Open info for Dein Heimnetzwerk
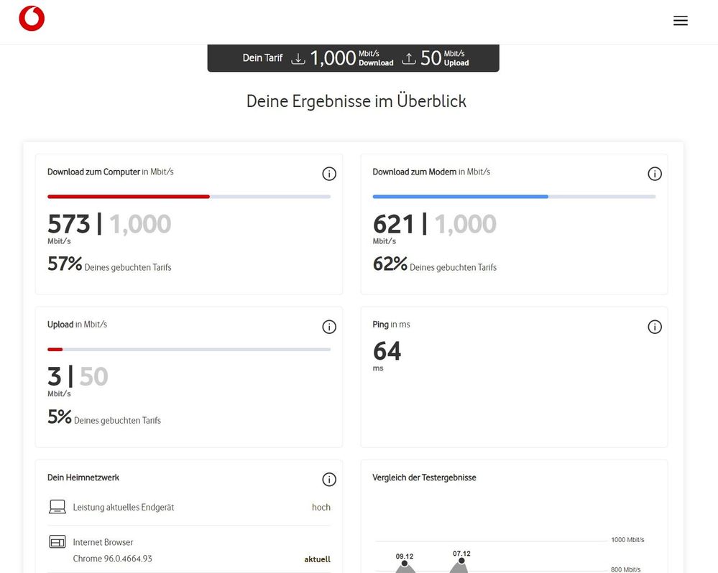Screen dimensions: 718x573 point(329,479)
